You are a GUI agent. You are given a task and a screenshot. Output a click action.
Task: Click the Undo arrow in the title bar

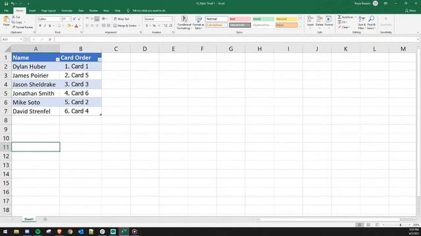pos(12,3)
